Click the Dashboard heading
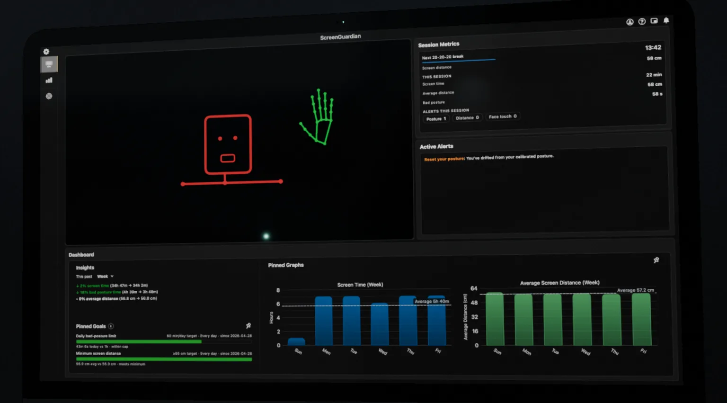 point(81,255)
